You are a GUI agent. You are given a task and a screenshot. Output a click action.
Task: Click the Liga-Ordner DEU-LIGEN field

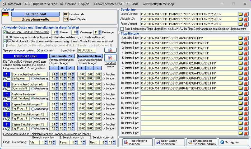coord(87,50)
